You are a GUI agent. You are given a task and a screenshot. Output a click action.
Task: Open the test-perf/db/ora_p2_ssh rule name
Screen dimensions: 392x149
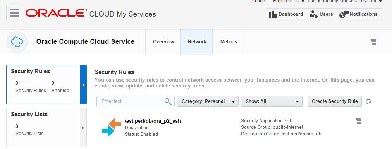coord(153,121)
